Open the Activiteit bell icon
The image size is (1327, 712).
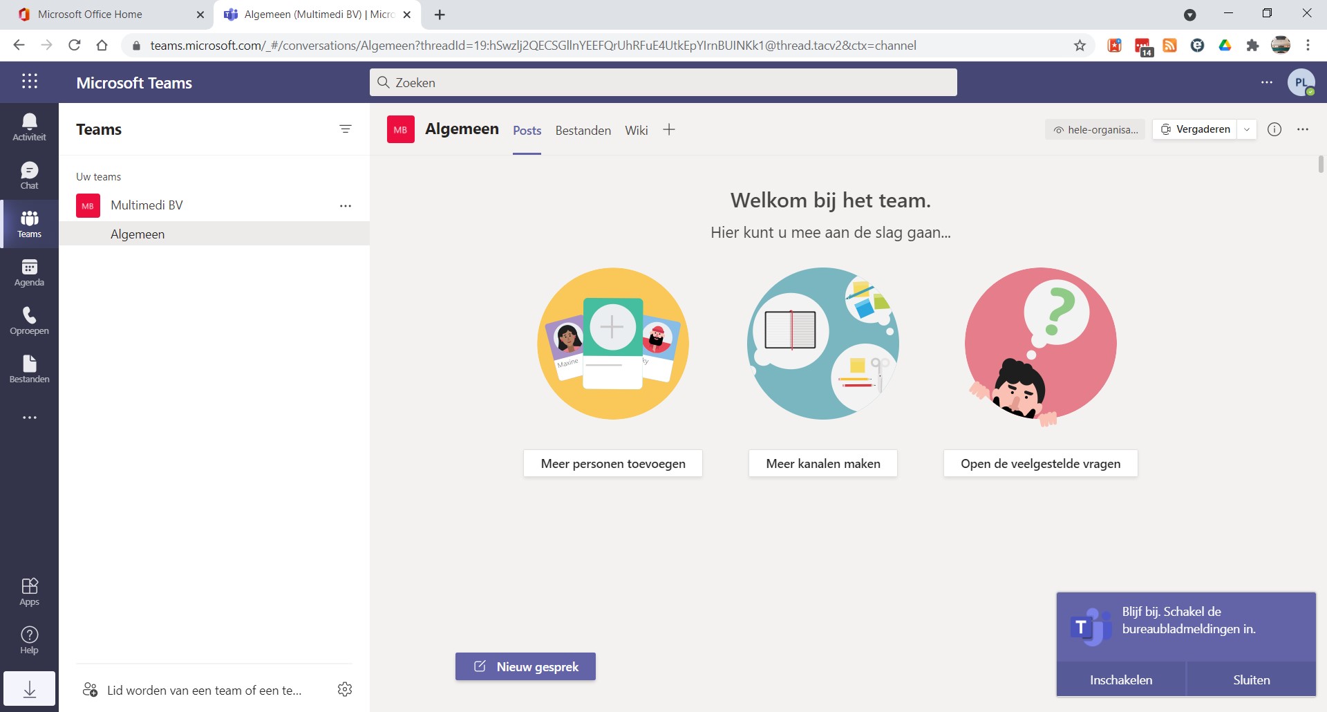pyautogui.click(x=29, y=127)
